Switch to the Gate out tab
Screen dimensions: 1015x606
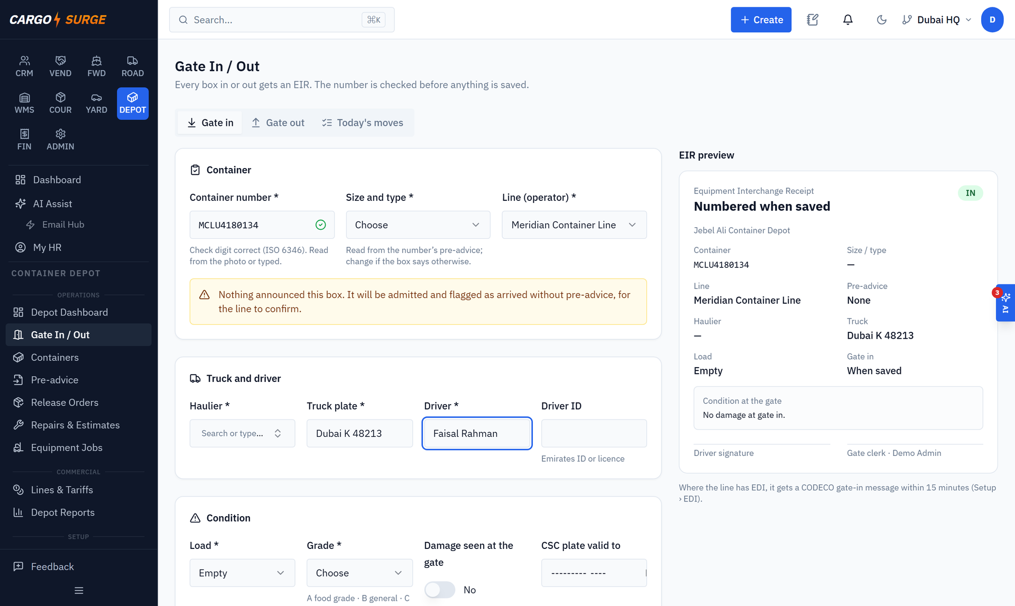(278, 123)
